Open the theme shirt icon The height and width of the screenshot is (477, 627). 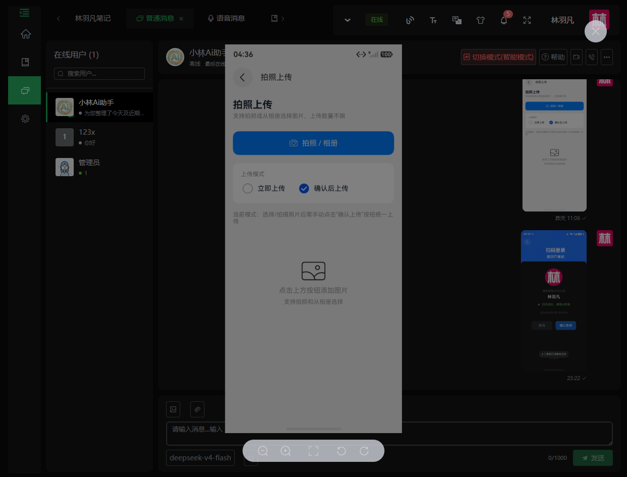click(481, 20)
